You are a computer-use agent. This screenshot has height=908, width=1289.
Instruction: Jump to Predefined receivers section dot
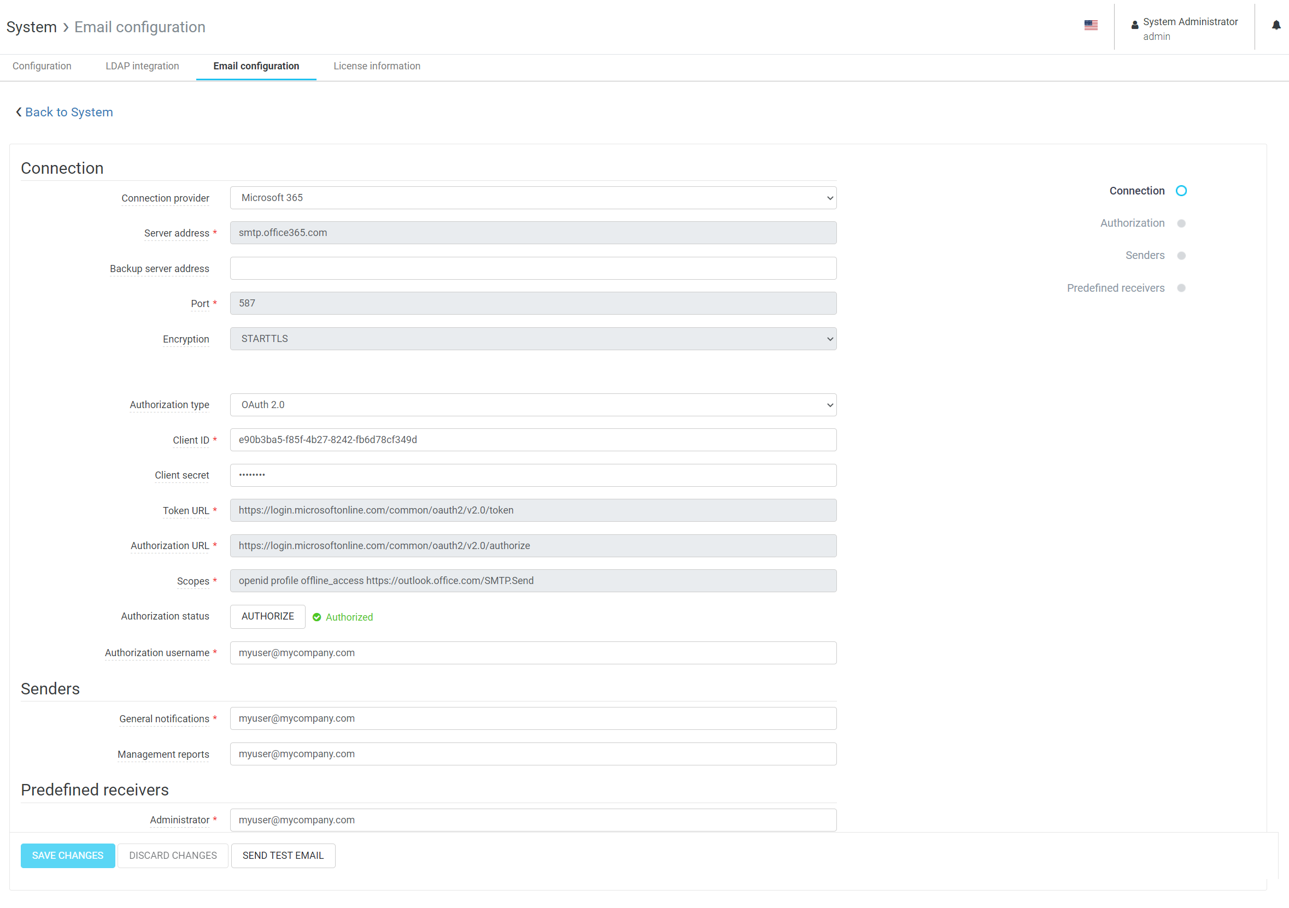pyautogui.click(x=1181, y=288)
